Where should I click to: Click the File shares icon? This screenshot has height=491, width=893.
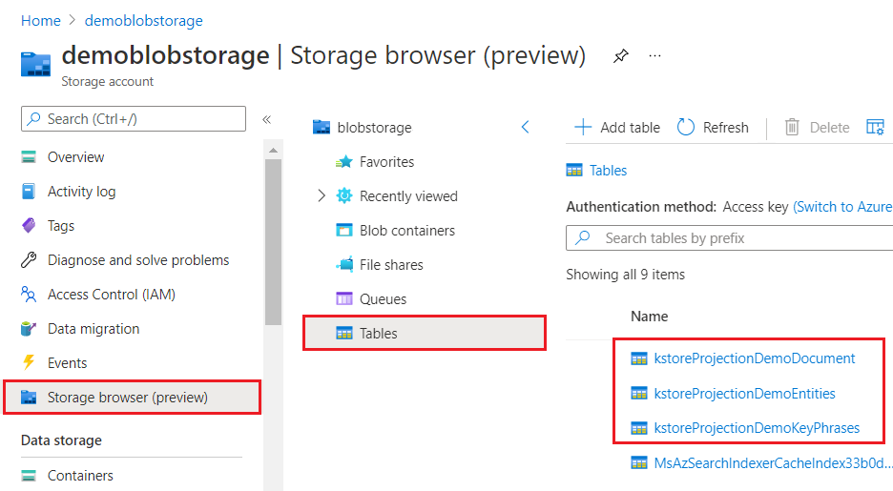pos(344,264)
